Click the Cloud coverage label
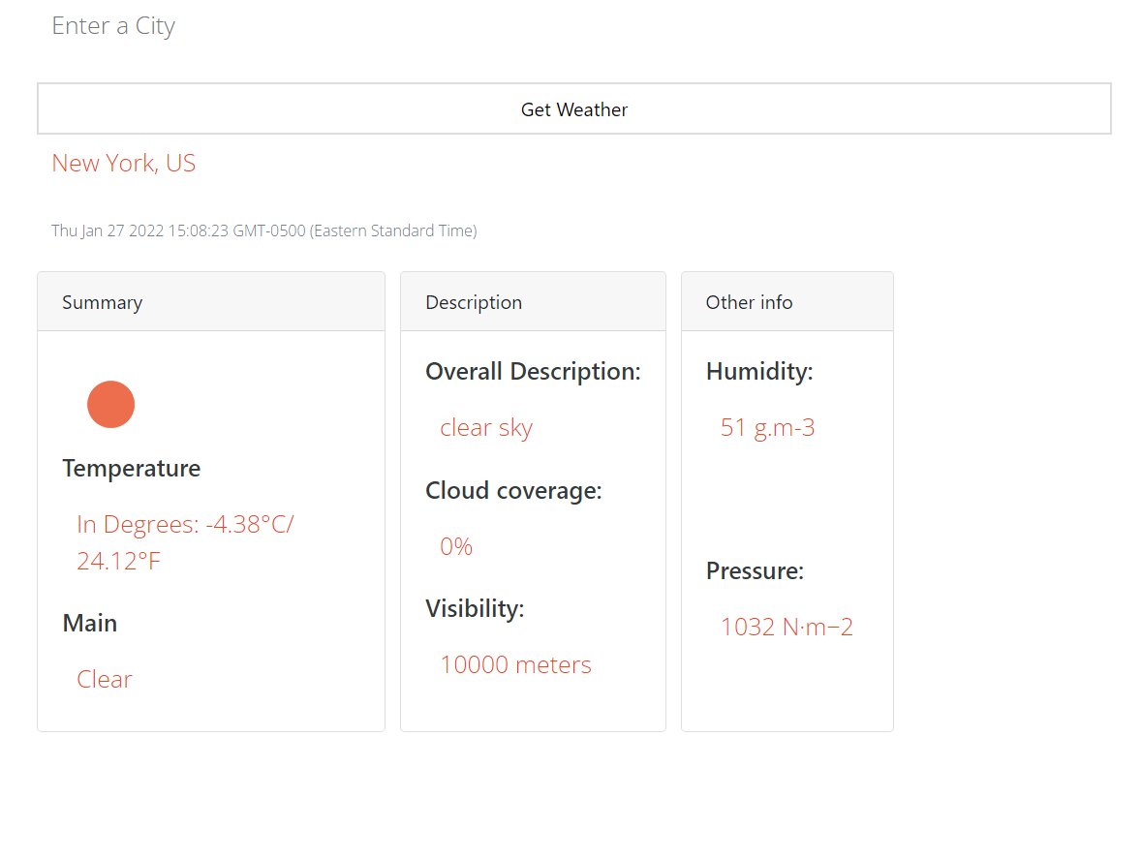Screen dimensions: 1142x860 pyautogui.click(x=513, y=490)
